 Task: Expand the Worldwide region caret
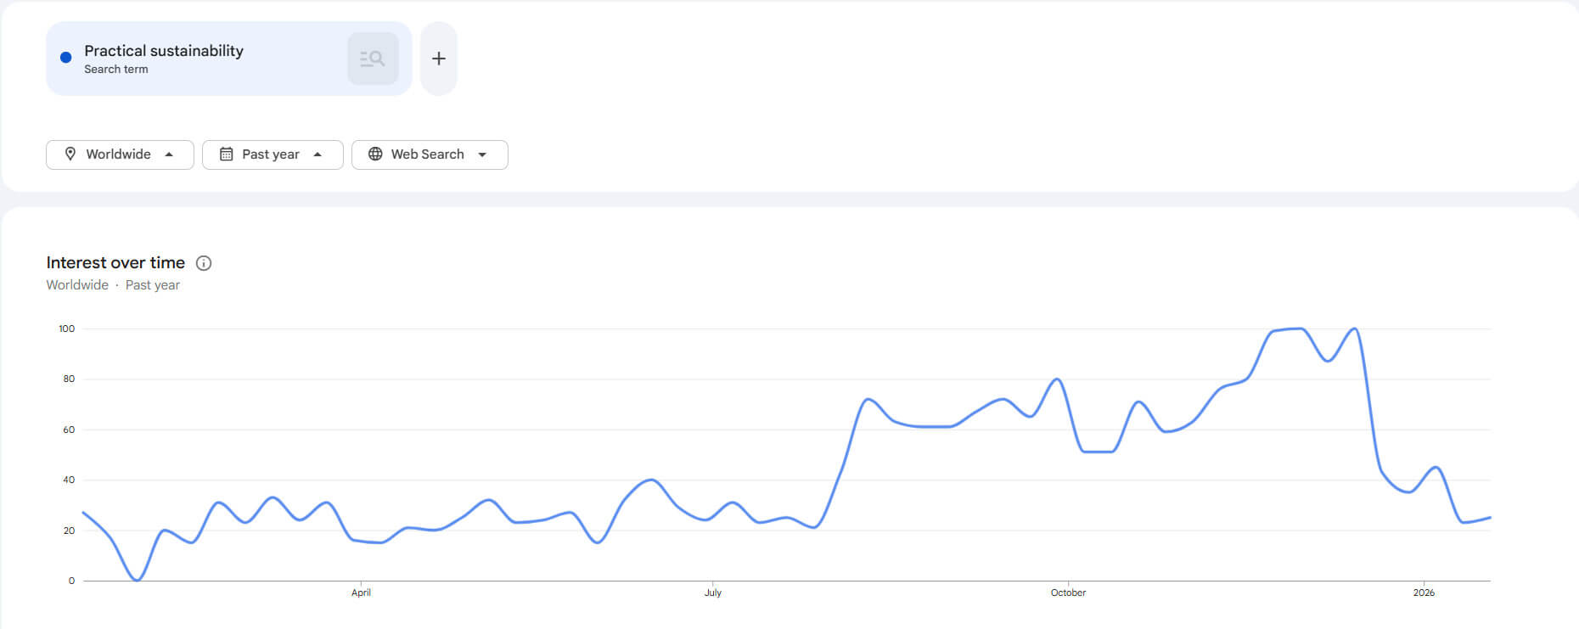(x=169, y=154)
